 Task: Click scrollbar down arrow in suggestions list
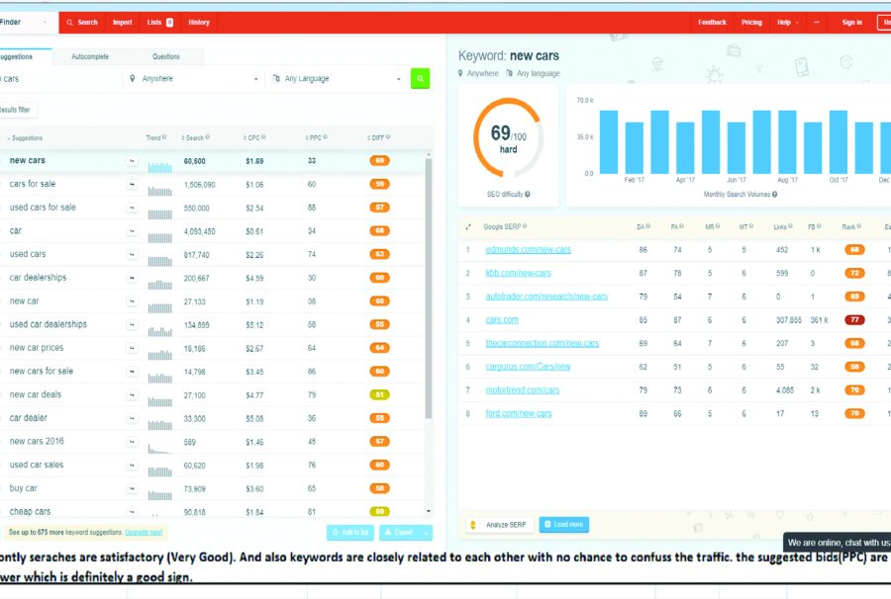point(429,511)
